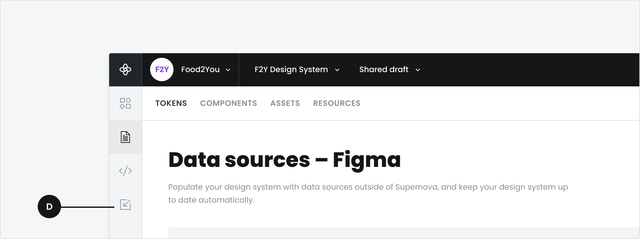Image resolution: width=640 pixels, height=239 pixels.
Task: Select the documentation page sidebar icon
Action: click(125, 137)
